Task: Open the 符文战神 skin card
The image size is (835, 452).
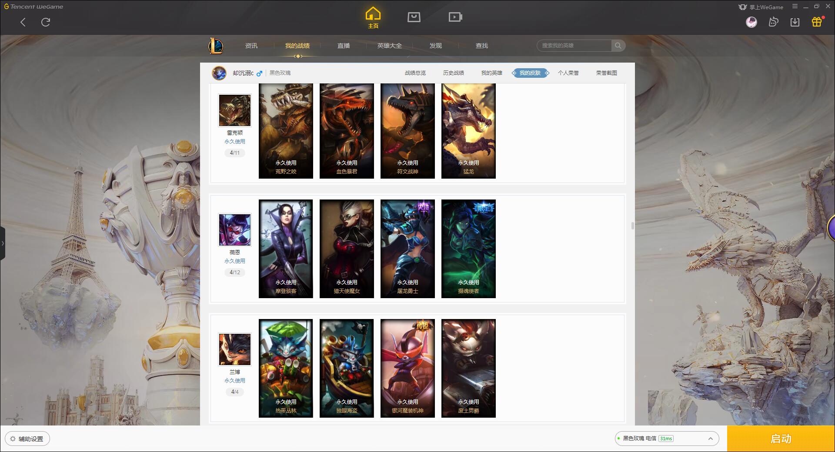Action: (x=407, y=131)
